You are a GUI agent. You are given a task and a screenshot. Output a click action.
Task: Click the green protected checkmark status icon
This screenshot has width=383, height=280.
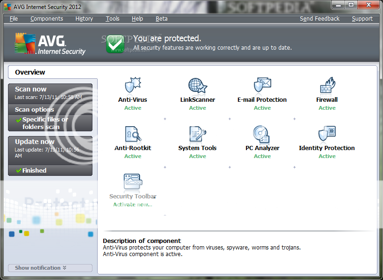click(115, 44)
